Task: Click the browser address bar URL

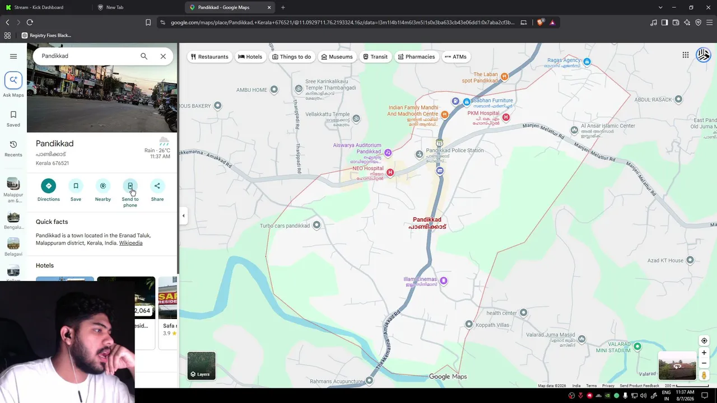Action: tap(342, 22)
